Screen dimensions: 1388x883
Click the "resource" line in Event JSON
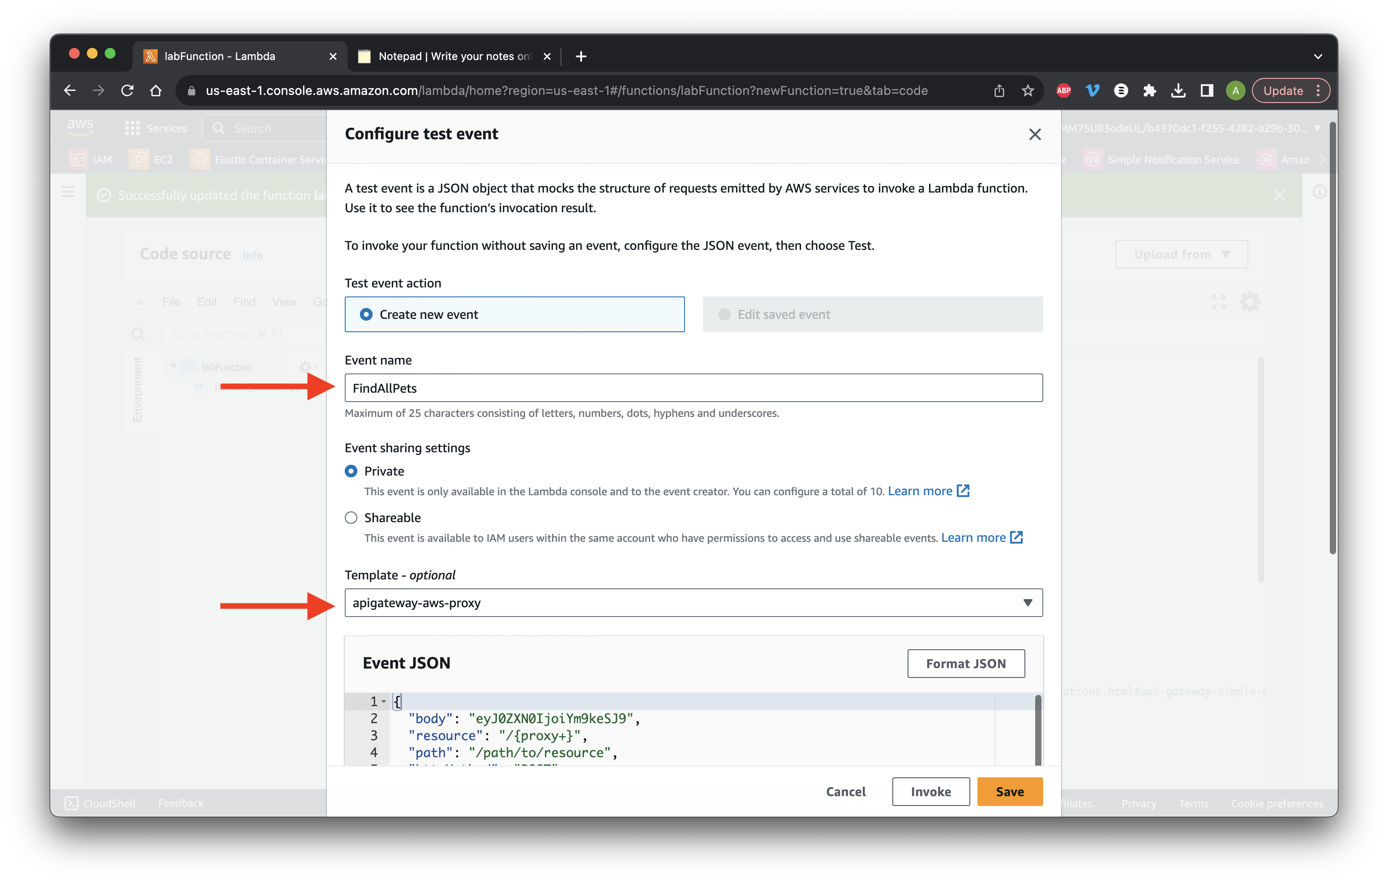point(497,735)
